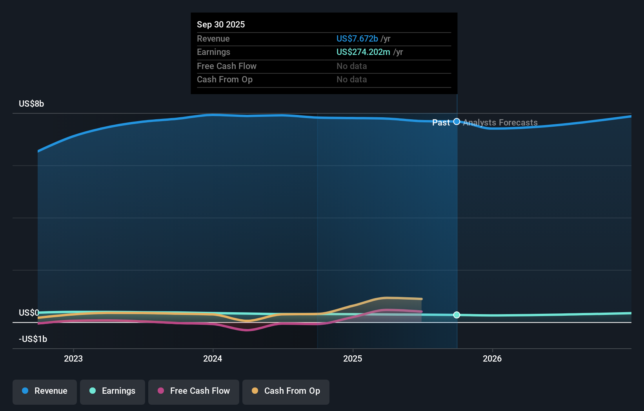Click the US$8b gridline label
The image size is (644, 411).
coord(31,104)
